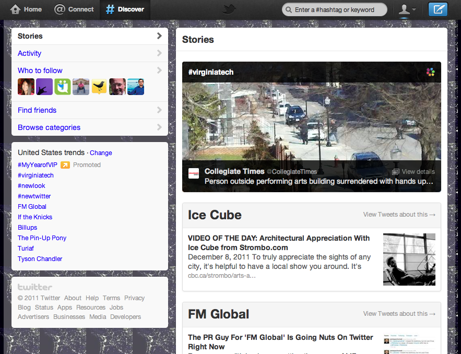Image resolution: width=461 pixels, height=354 pixels.
Task: Click the compose new tweet icon
Action: pyautogui.click(x=438, y=9)
